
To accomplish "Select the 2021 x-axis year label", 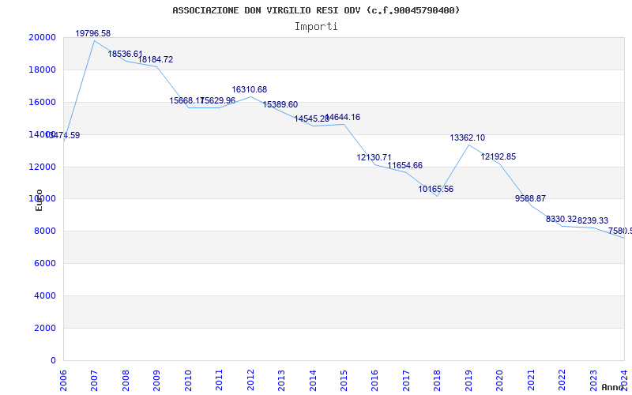I will (x=531, y=380).
